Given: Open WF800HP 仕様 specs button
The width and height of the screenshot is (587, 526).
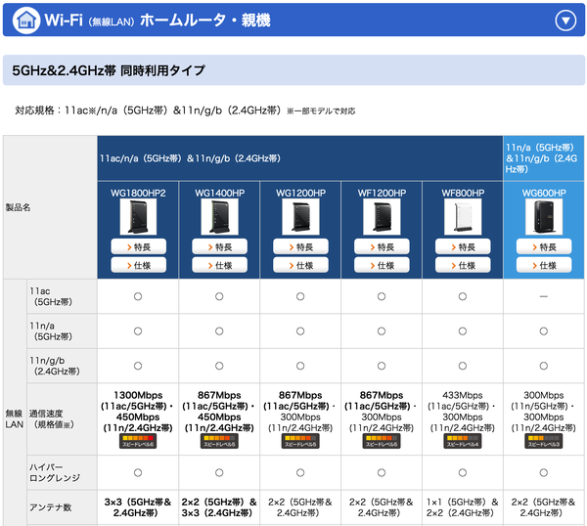Looking at the screenshot, I should click(463, 265).
